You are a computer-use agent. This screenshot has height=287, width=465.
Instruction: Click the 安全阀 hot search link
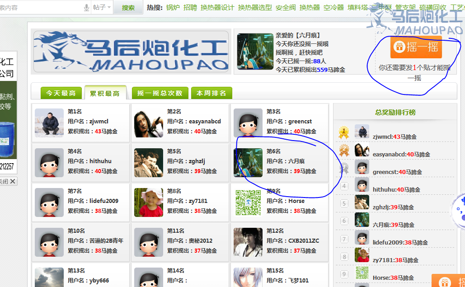click(286, 7)
